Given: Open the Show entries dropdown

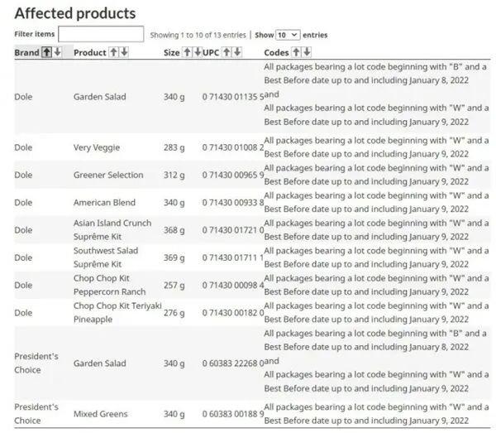Looking at the screenshot, I should pyautogui.click(x=288, y=35).
